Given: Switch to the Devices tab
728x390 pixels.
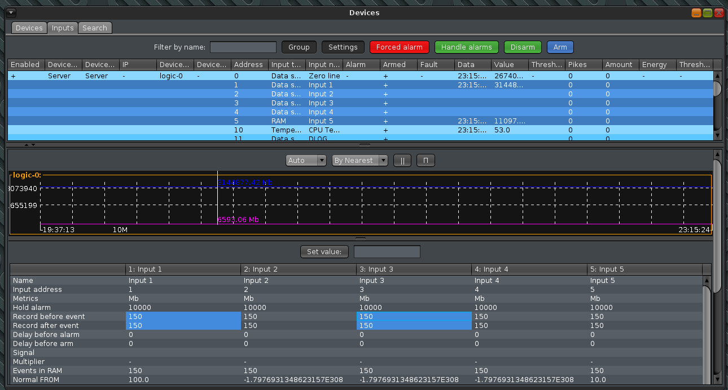Looking at the screenshot, I should (x=29, y=28).
